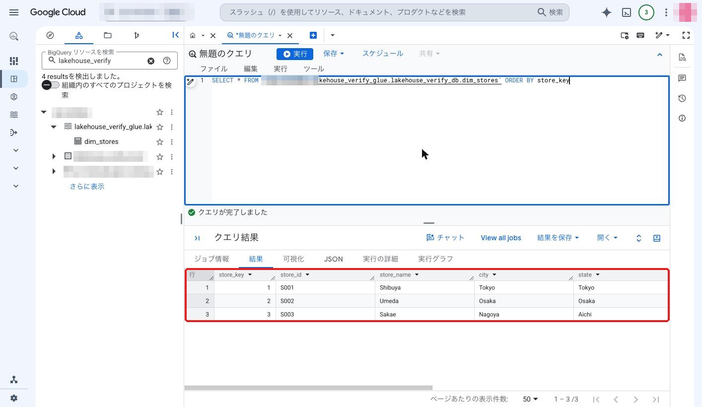Run the query with 実行 button

(295, 54)
